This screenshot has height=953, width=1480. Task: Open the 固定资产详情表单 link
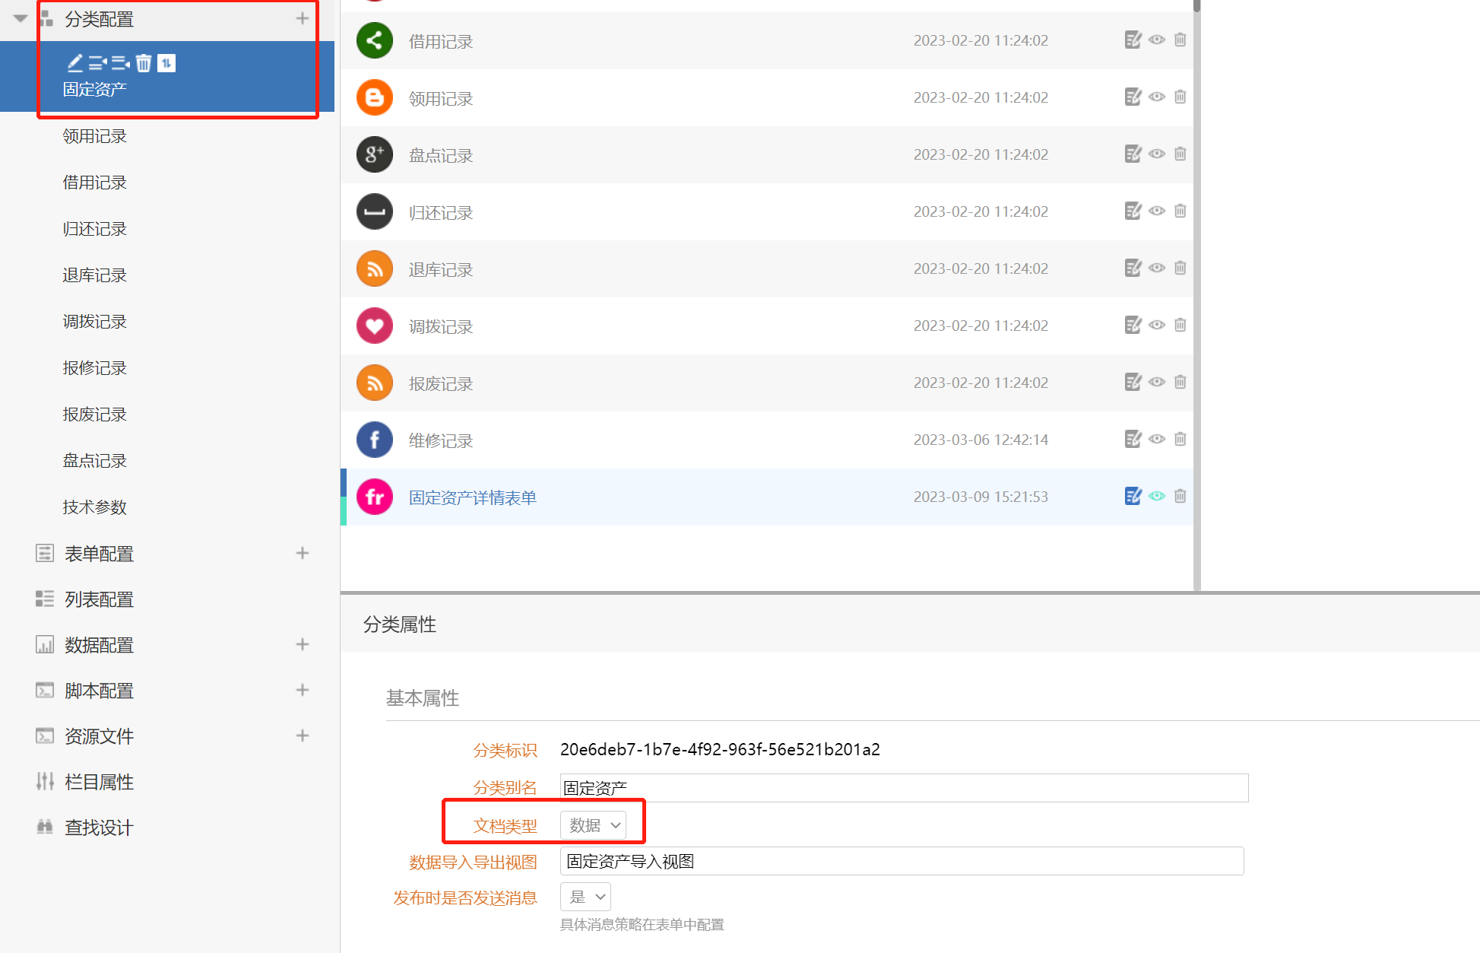(472, 497)
